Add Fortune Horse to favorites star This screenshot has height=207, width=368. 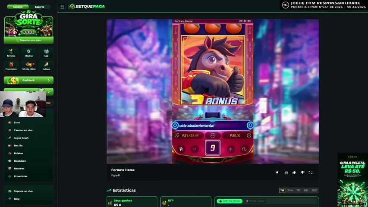[x=277, y=172]
